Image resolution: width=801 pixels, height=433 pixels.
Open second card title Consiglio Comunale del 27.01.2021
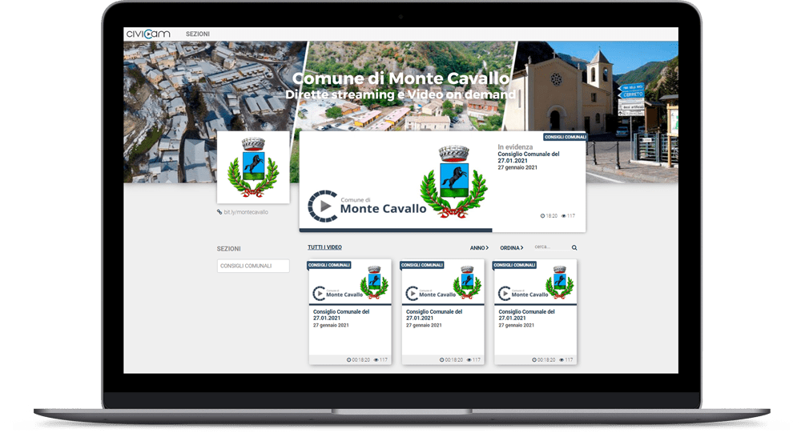[x=434, y=315]
